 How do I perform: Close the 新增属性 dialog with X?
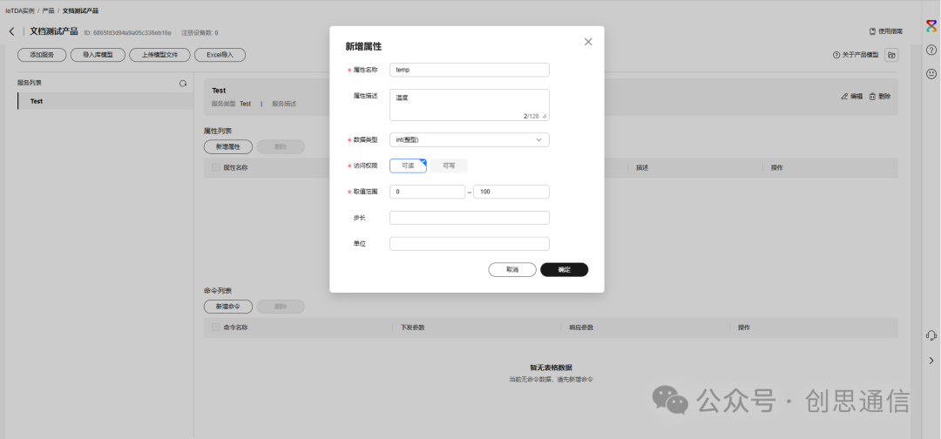click(x=588, y=42)
